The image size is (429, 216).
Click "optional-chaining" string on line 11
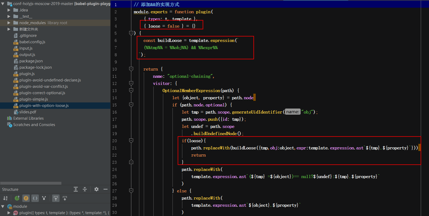[190, 76]
